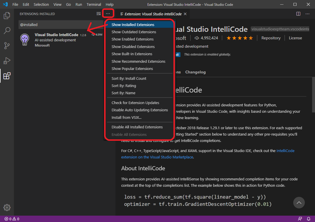
Task: Open the Edit menu
Action: tap(26, 4)
